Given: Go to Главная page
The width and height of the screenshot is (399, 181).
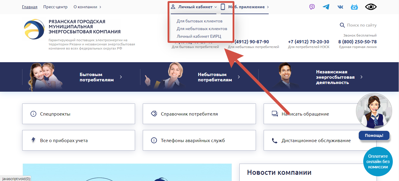Looking at the screenshot, I should pyautogui.click(x=30, y=7).
